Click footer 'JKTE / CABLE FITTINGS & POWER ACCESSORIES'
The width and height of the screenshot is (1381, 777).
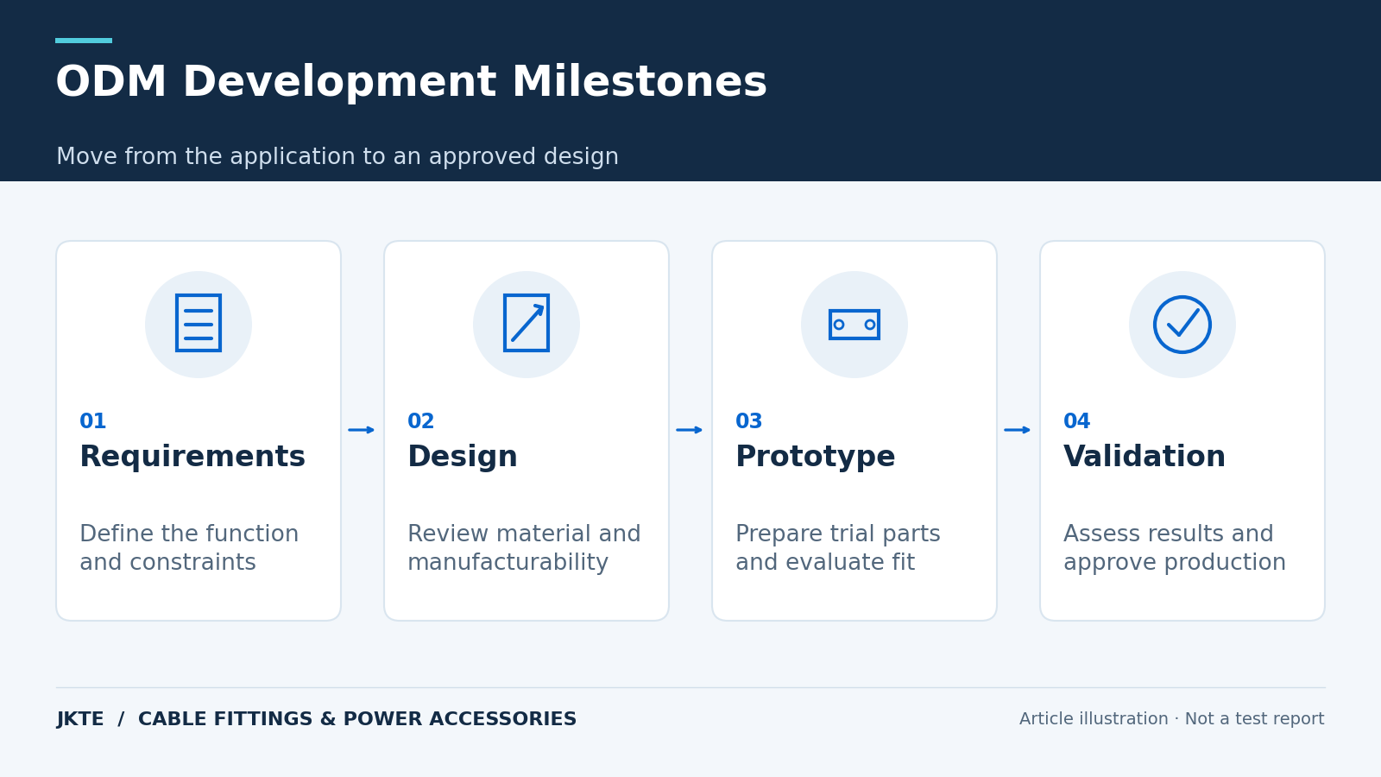click(x=317, y=719)
